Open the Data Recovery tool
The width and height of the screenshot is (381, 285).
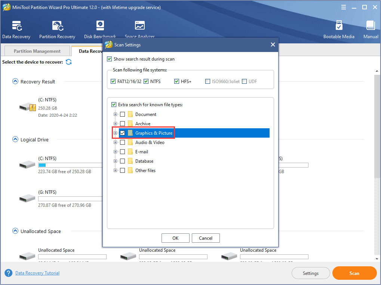tap(16, 30)
